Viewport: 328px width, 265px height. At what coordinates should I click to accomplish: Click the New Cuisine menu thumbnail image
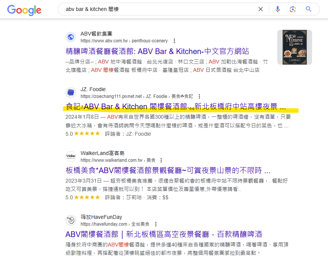[x=294, y=47]
